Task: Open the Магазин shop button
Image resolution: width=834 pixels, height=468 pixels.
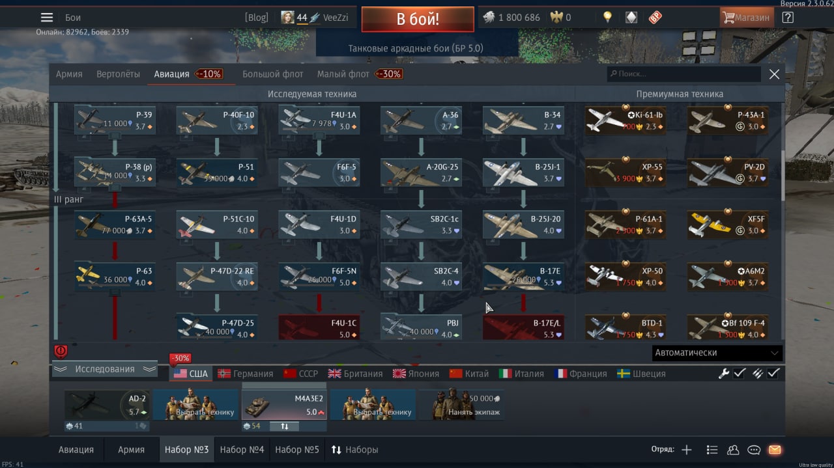Action: [x=747, y=18]
